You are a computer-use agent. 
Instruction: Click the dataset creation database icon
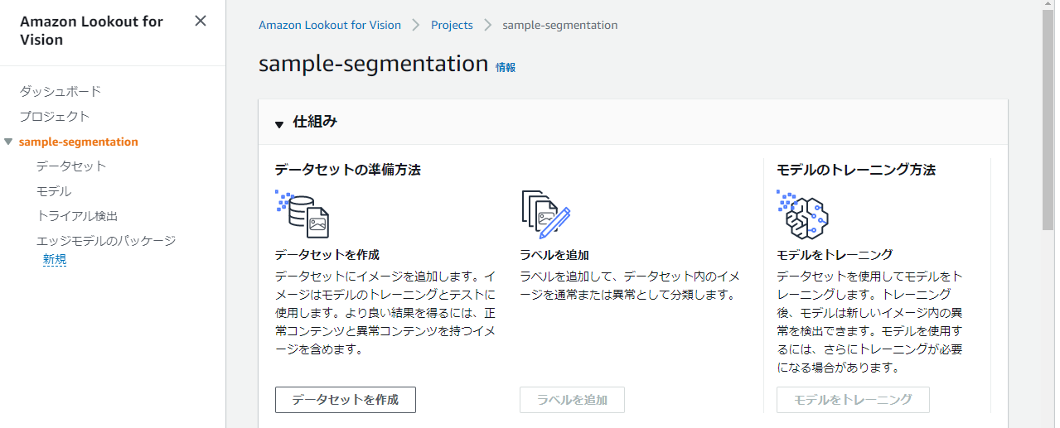(302, 213)
